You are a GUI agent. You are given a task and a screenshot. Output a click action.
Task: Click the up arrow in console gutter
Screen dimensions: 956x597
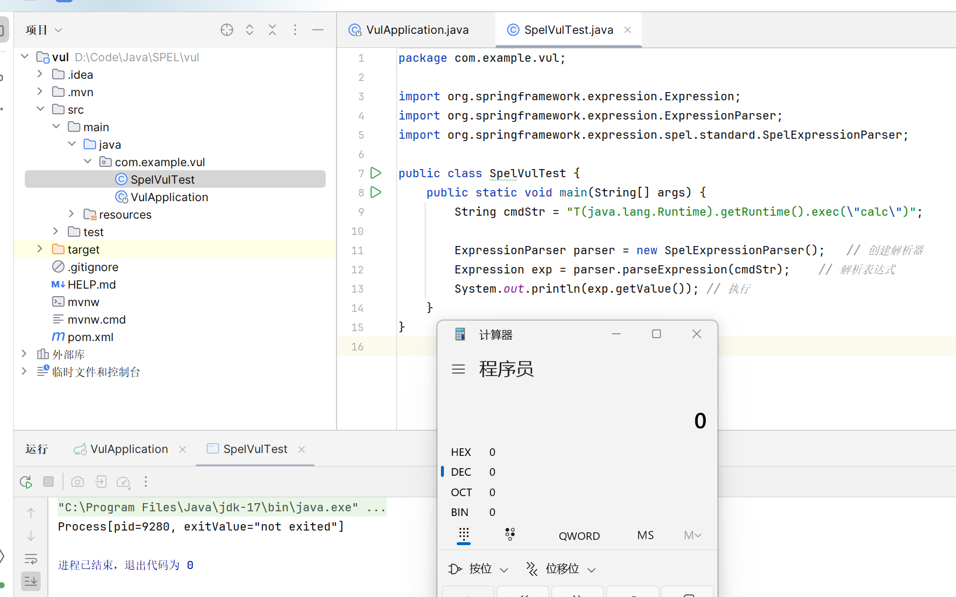click(31, 513)
